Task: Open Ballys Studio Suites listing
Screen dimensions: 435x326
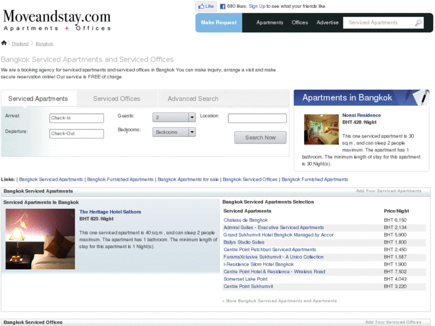Action: point(244,242)
